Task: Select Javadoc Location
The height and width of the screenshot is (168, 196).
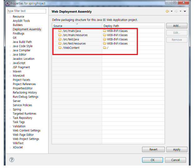Action: tap(23, 59)
